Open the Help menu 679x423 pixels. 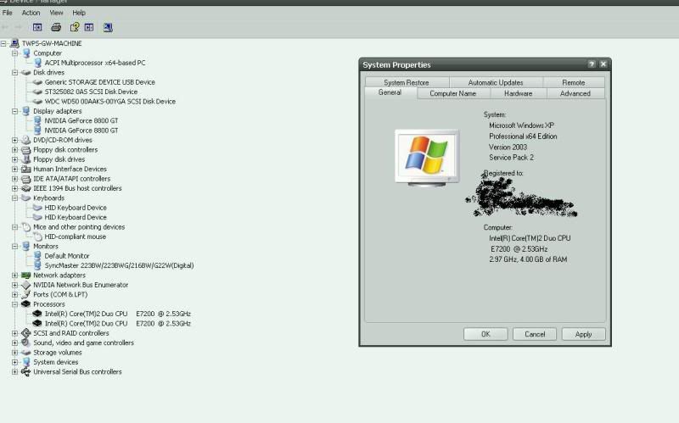point(79,13)
